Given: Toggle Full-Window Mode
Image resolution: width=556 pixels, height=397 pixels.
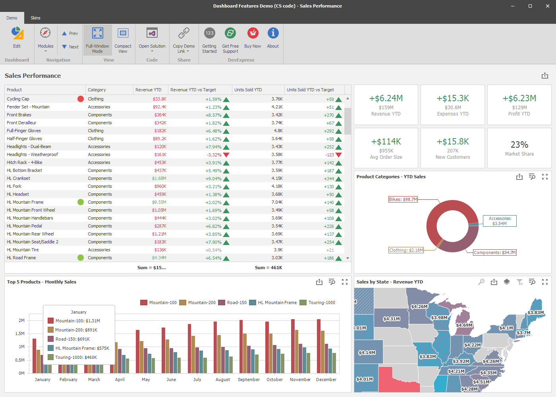Looking at the screenshot, I should [x=97, y=40].
